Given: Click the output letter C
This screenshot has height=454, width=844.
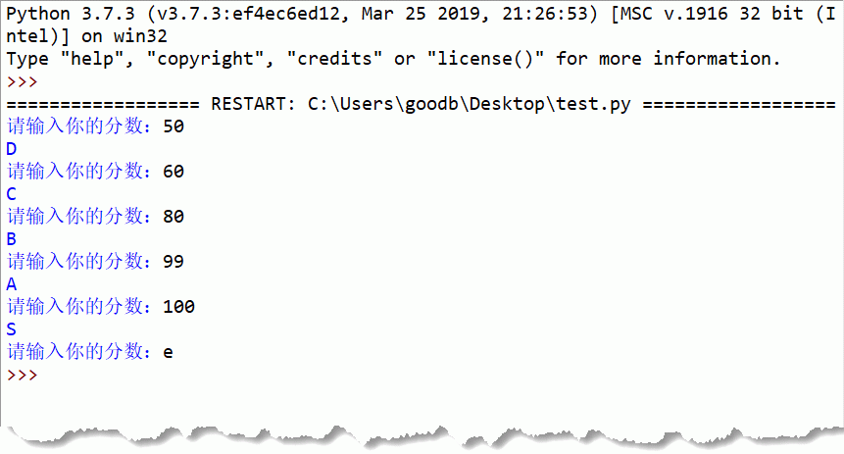Looking at the screenshot, I should point(12,194).
